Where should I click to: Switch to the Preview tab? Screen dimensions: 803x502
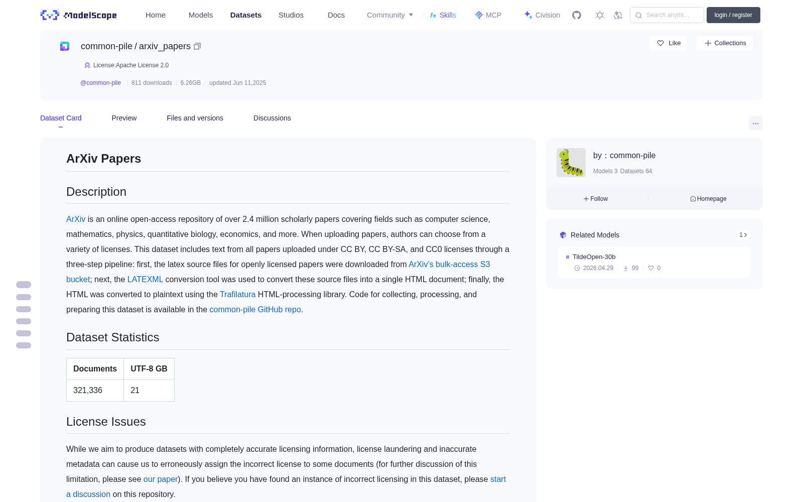[x=124, y=118]
